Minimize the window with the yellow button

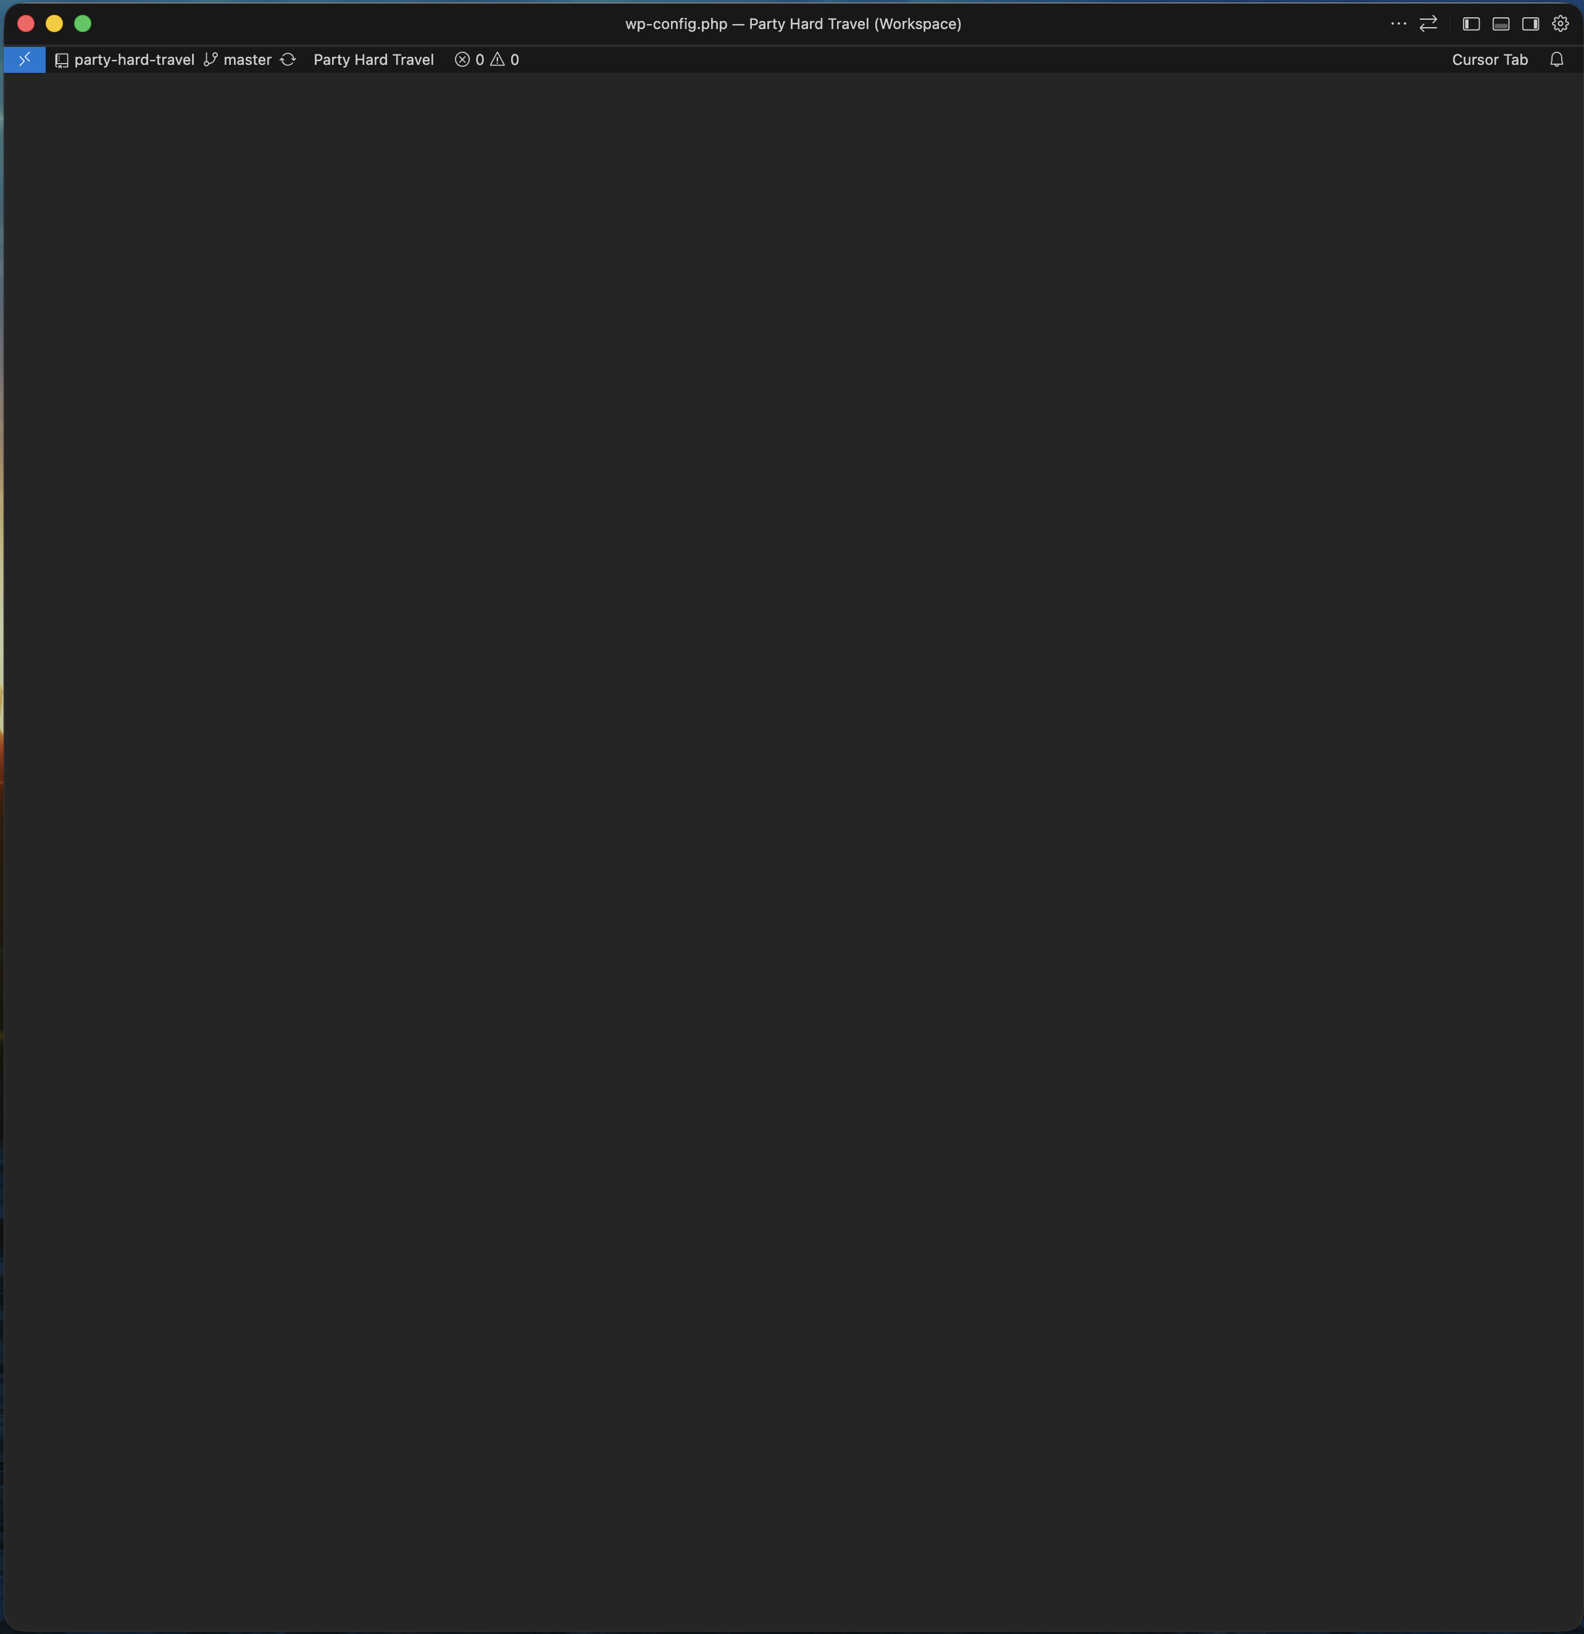(x=54, y=24)
